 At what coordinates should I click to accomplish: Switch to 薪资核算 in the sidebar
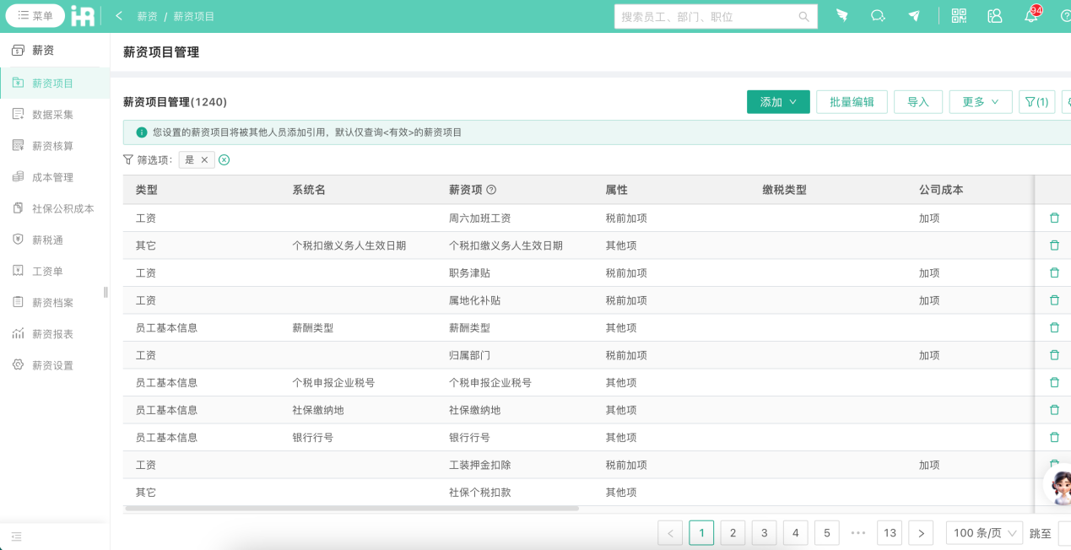51,145
